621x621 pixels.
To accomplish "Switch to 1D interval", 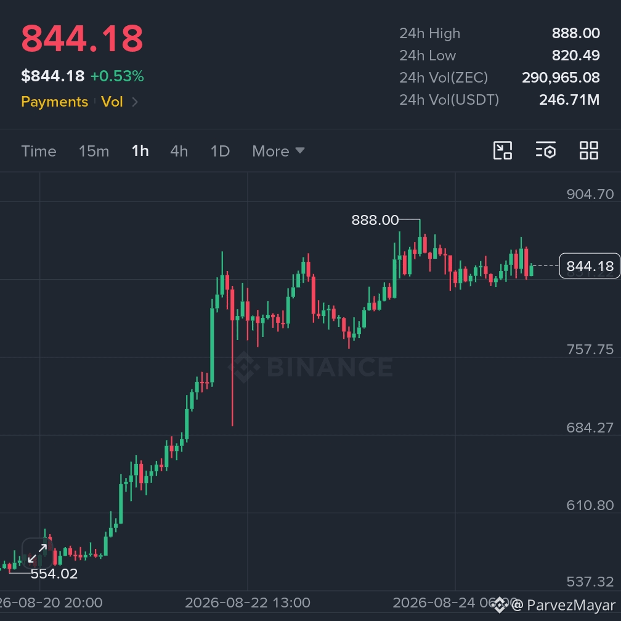I will pyautogui.click(x=220, y=151).
